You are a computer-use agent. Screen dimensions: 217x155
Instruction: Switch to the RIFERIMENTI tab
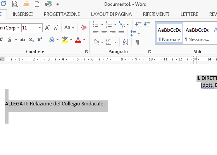pyautogui.click(x=156, y=14)
